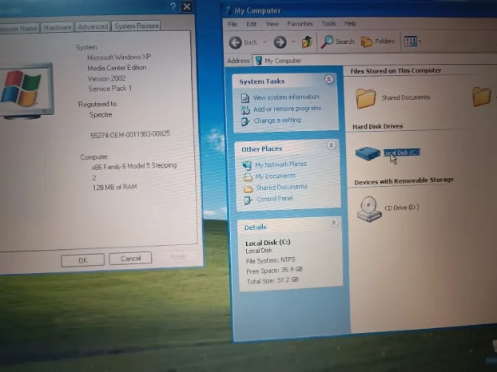Click the Free Space 35.9 GB text

coord(275,271)
